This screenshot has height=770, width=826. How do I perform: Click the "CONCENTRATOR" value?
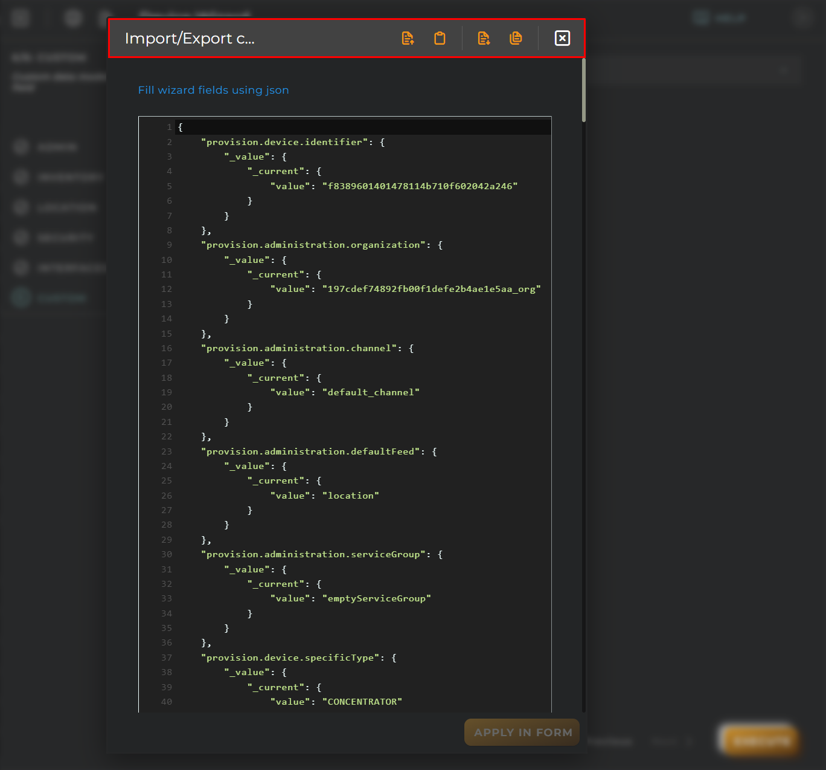(362, 702)
